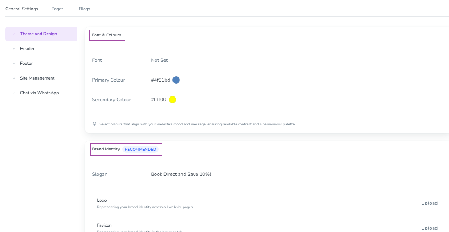This screenshot has width=449, height=232.
Task: Click the blue Primary Colour swatch
Action: click(176, 80)
